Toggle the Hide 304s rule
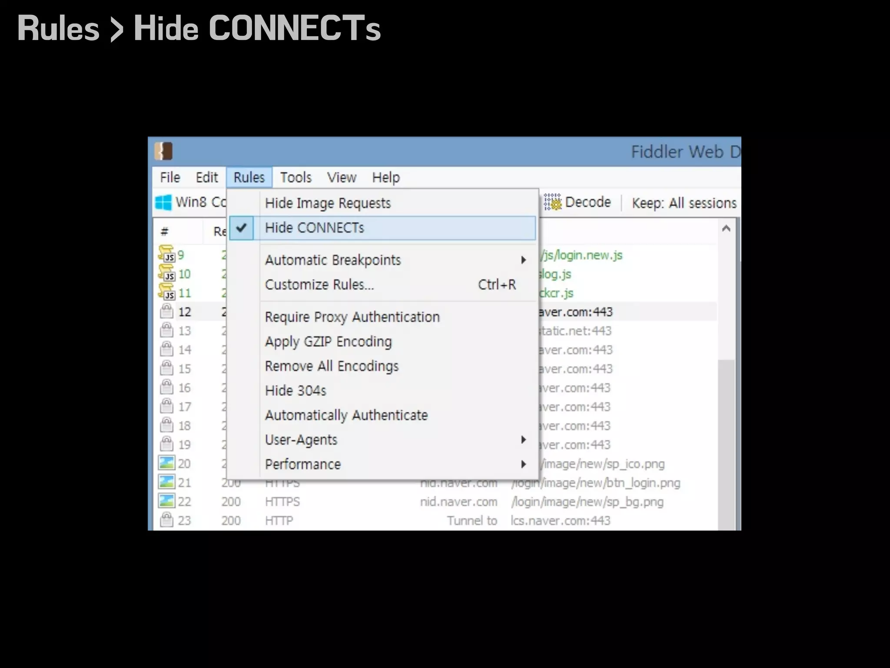Screen dimensions: 890x668 (x=296, y=391)
